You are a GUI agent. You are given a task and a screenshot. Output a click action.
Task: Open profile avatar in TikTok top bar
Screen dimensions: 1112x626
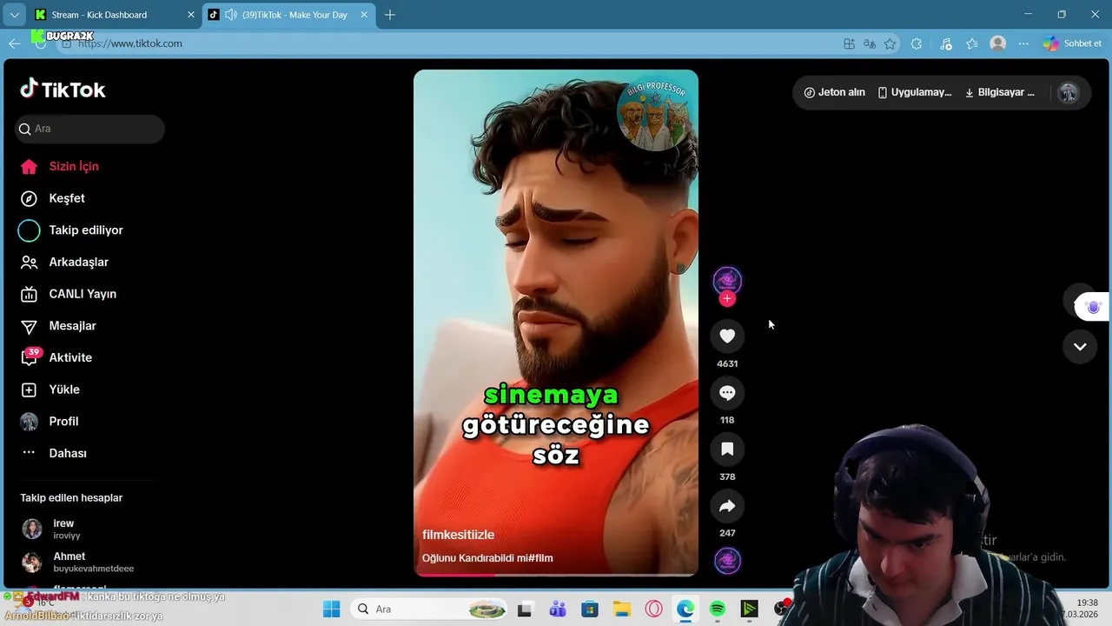coord(1069,93)
